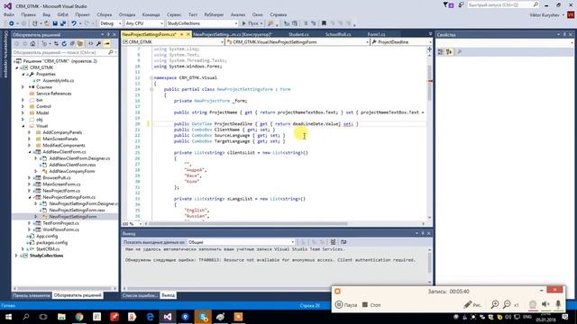Viewport: 577px width, 324px height.
Task: Click Home icon in Solution Explorer toolbar
Action: click(x=32, y=44)
